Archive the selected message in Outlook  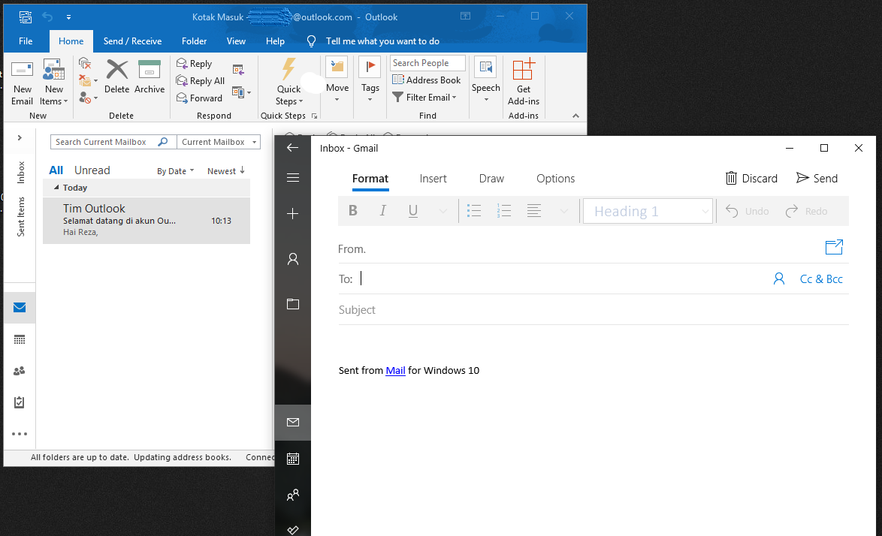click(150, 77)
